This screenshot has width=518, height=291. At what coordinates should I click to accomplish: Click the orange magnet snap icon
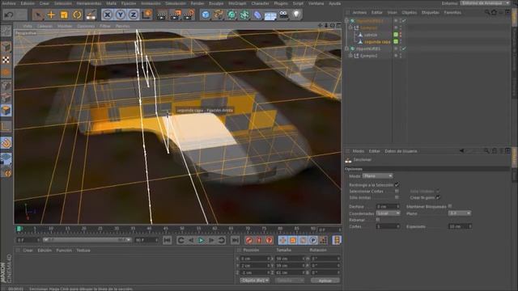(x=6, y=143)
